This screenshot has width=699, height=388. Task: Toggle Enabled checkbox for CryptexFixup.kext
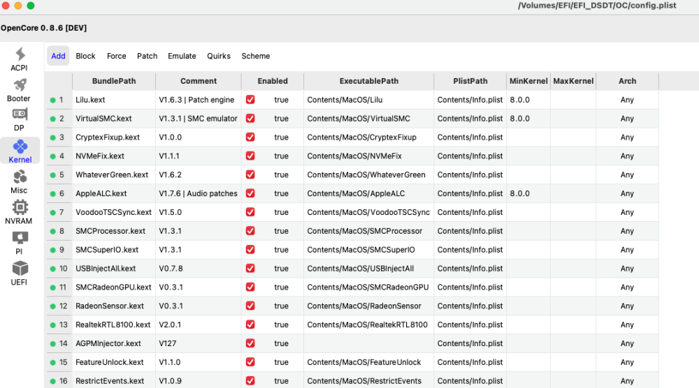point(250,137)
